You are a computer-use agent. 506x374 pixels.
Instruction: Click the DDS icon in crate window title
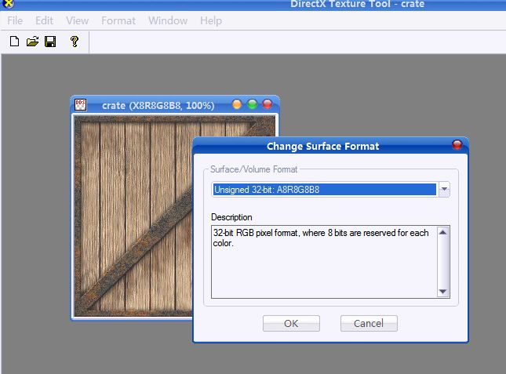[80, 105]
